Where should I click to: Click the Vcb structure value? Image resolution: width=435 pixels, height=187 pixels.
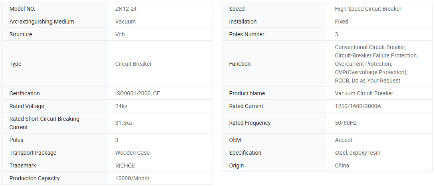click(120, 34)
